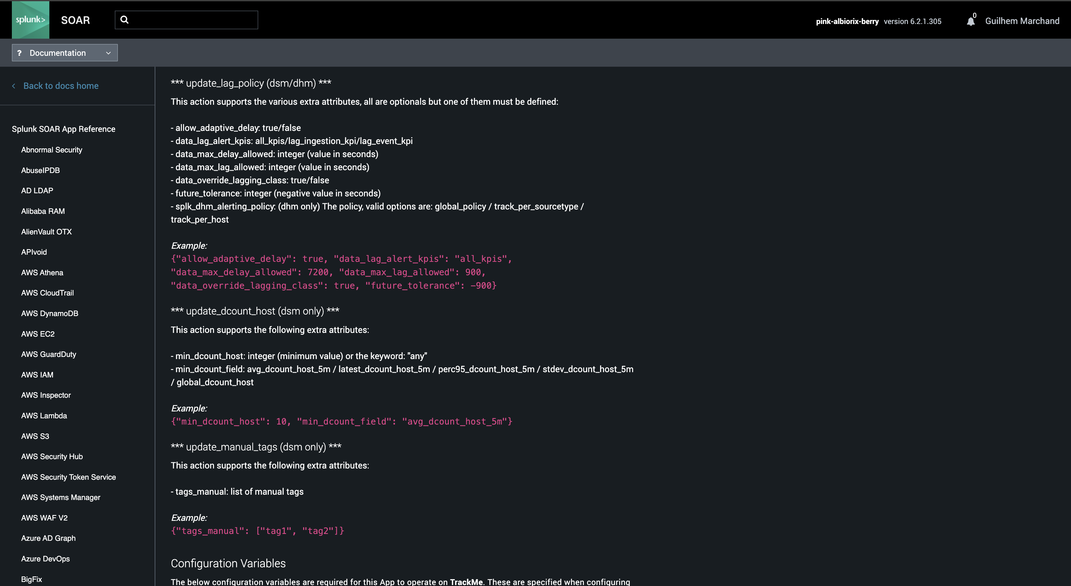1071x586 pixels.
Task: Click pink-albiorix-berry instance name
Action: [847, 21]
